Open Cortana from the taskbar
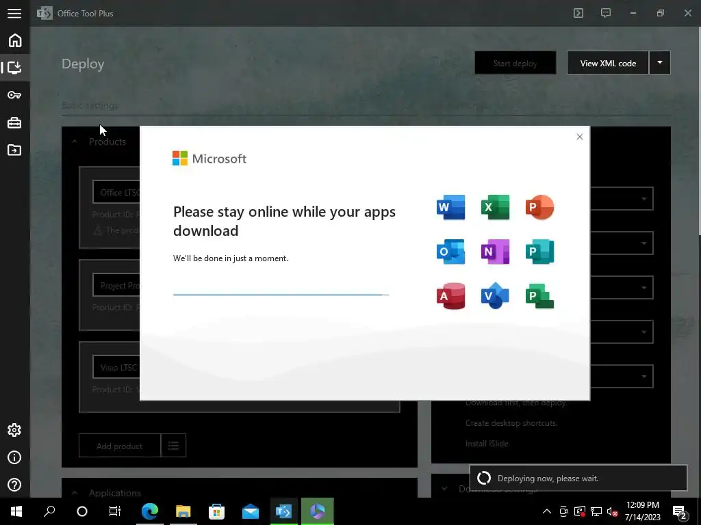Screen dimensions: 701x525 (82, 511)
